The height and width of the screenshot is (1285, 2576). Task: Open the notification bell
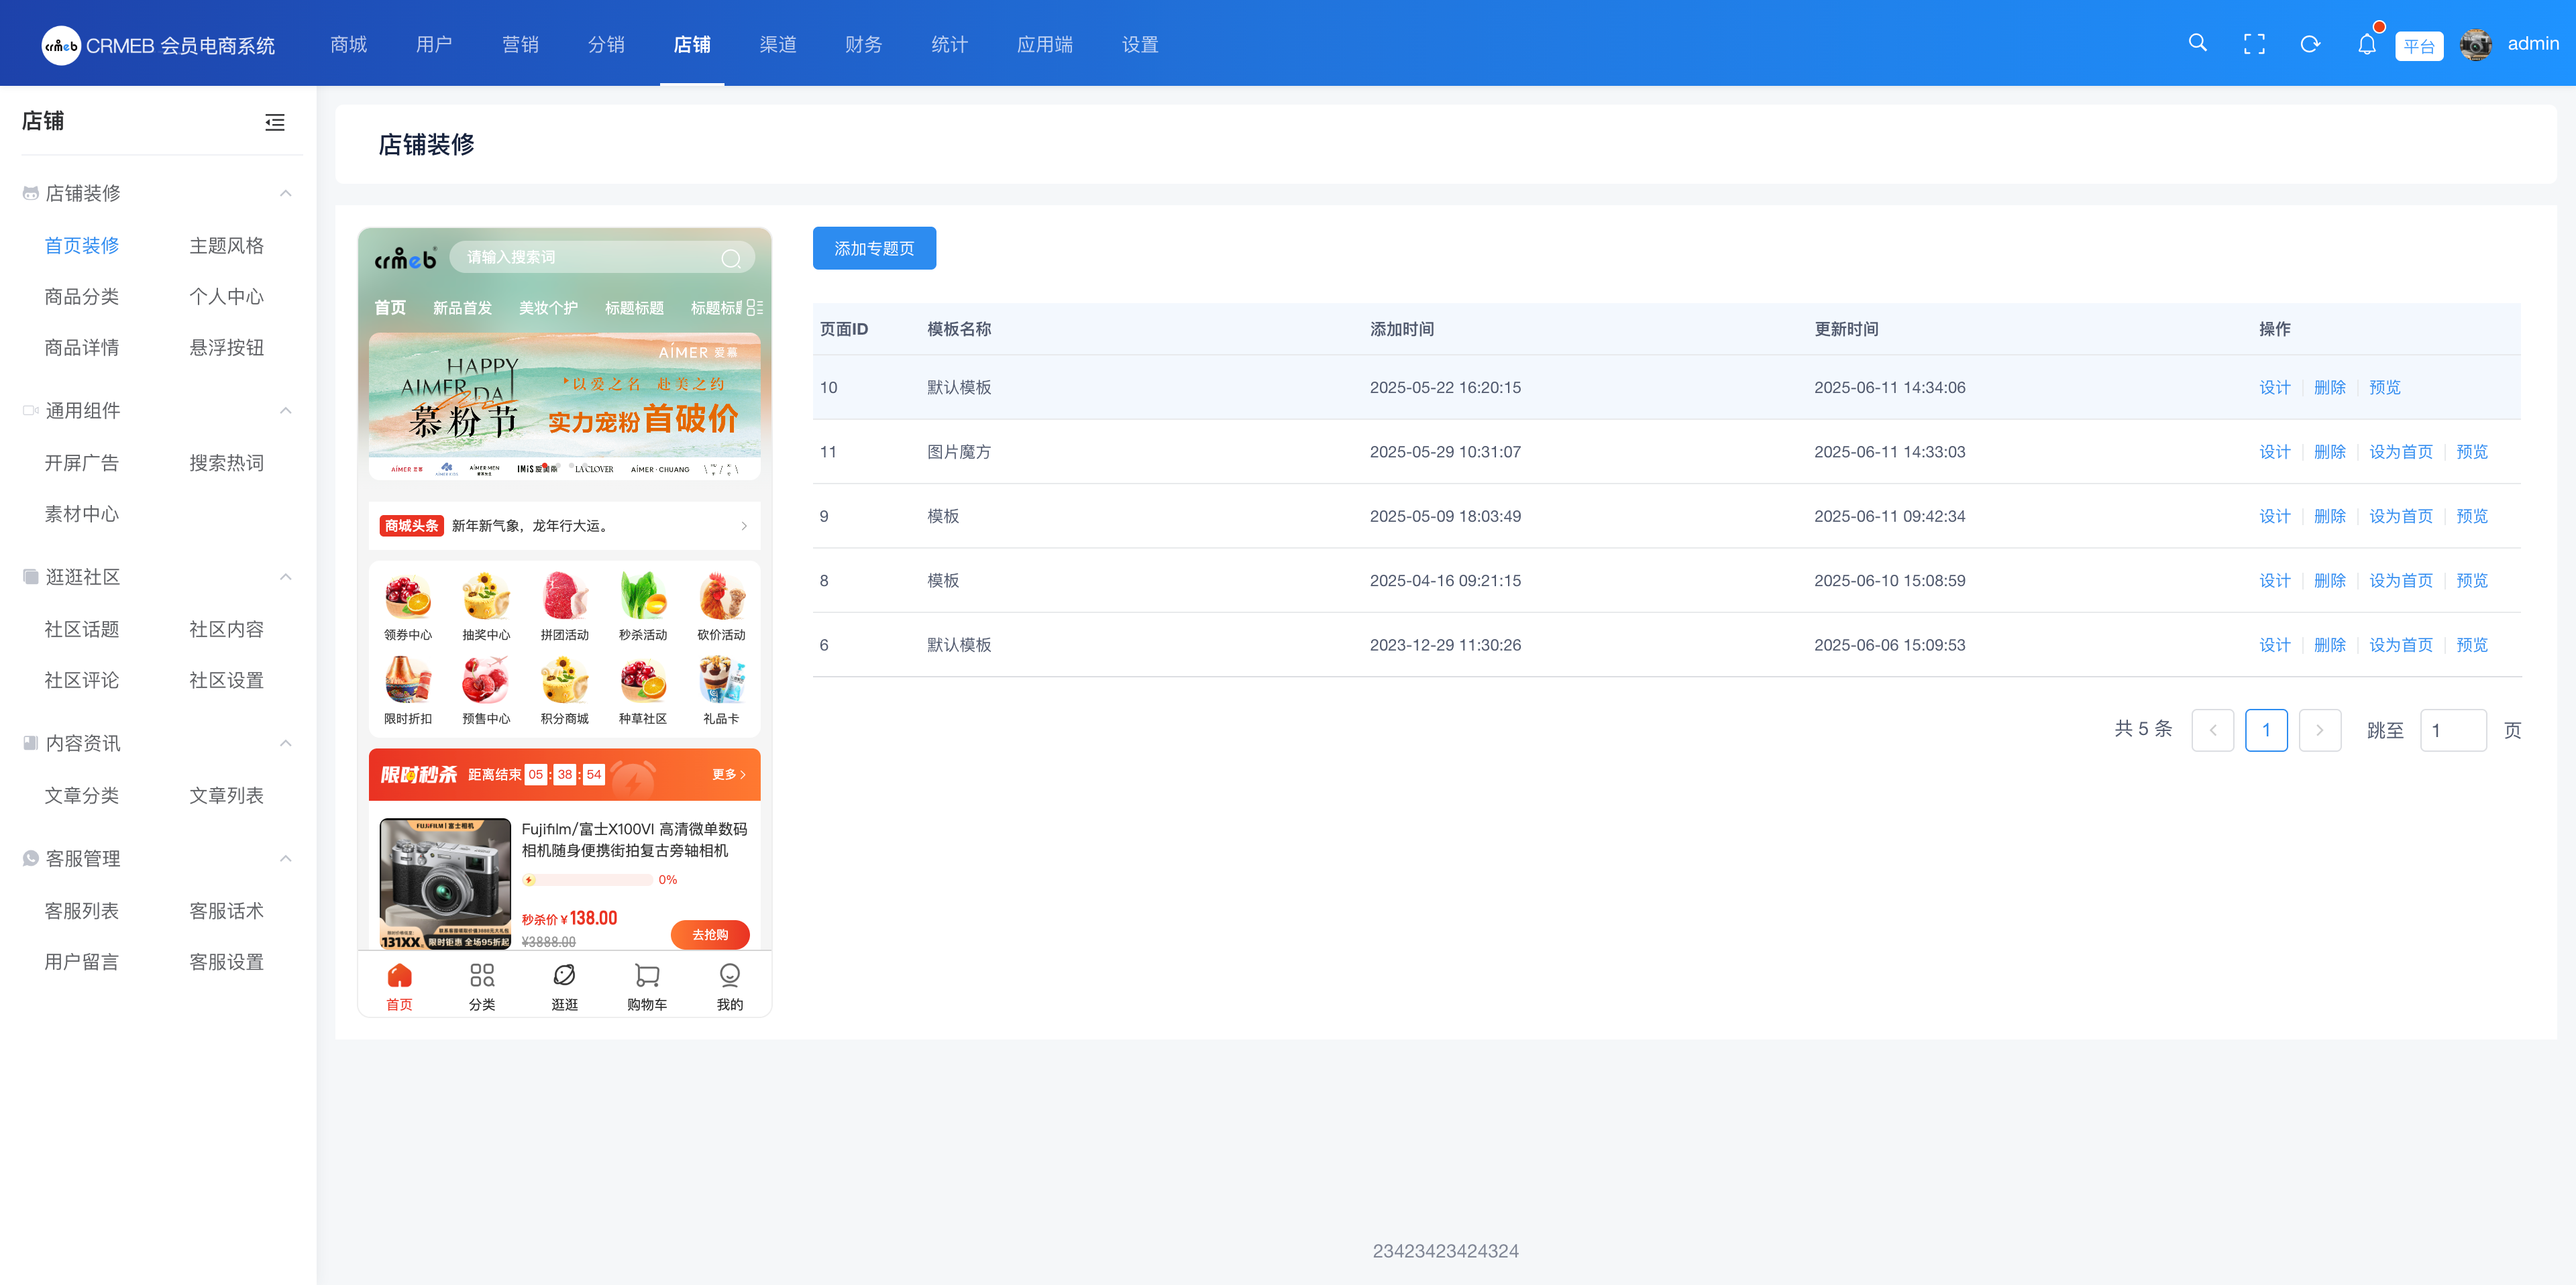2366,44
